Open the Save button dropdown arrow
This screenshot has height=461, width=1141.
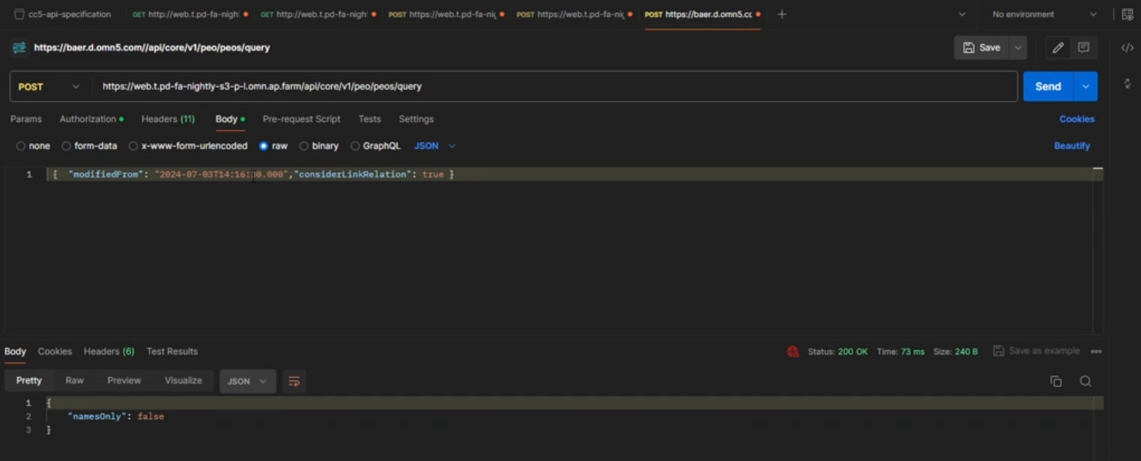point(1017,48)
